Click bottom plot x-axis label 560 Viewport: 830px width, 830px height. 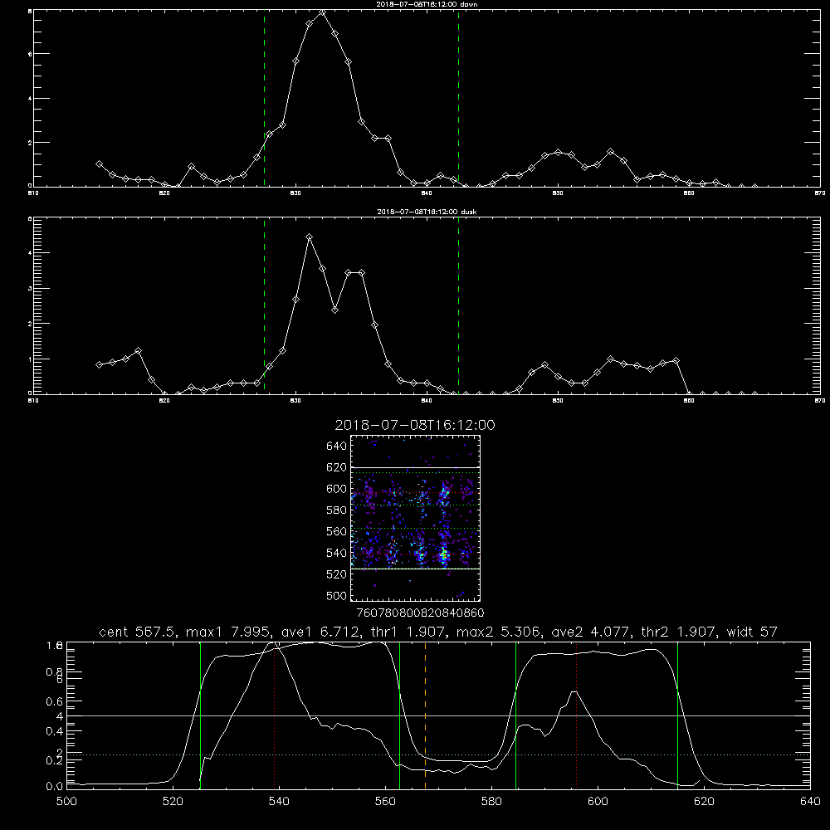tap(385, 802)
